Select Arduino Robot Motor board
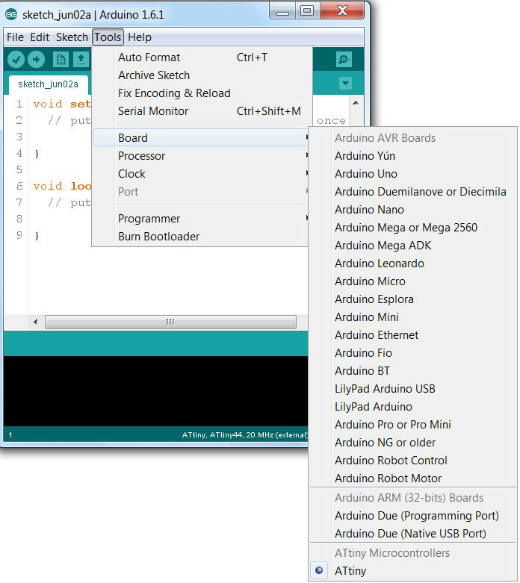Viewport: 520px width, 583px height. coord(413,478)
